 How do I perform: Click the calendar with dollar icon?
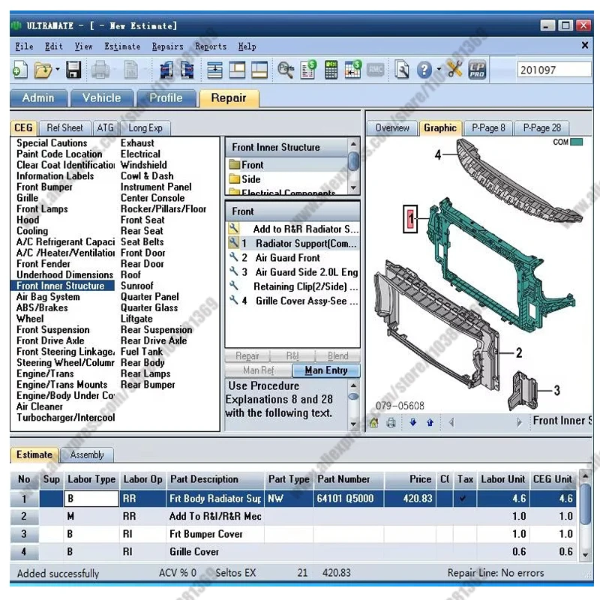pos(352,70)
